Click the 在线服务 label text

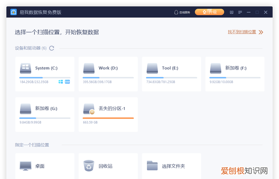185,13
